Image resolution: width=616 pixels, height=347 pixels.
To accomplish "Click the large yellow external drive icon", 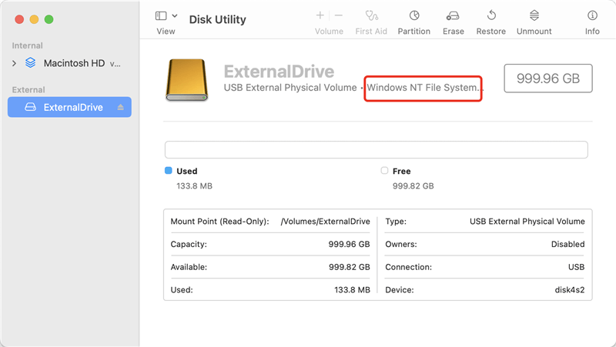I will pyautogui.click(x=186, y=80).
